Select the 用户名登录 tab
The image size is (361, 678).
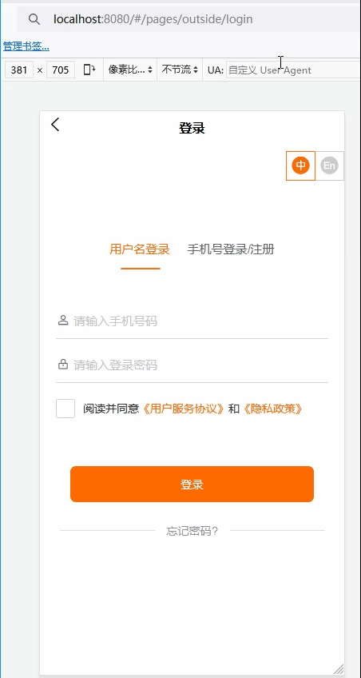(140, 249)
